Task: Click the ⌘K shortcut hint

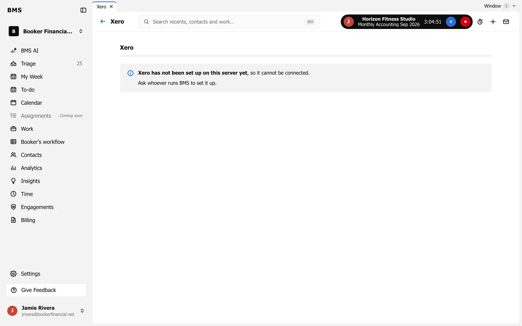Action: click(x=311, y=22)
